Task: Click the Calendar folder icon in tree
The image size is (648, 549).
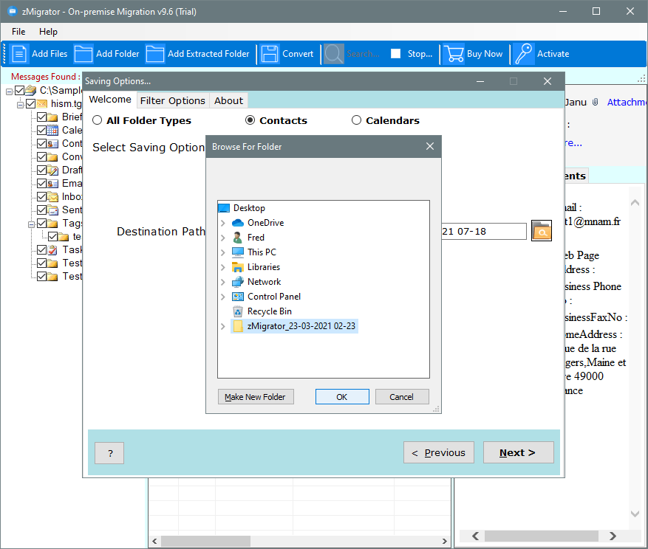Action: point(52,131)
